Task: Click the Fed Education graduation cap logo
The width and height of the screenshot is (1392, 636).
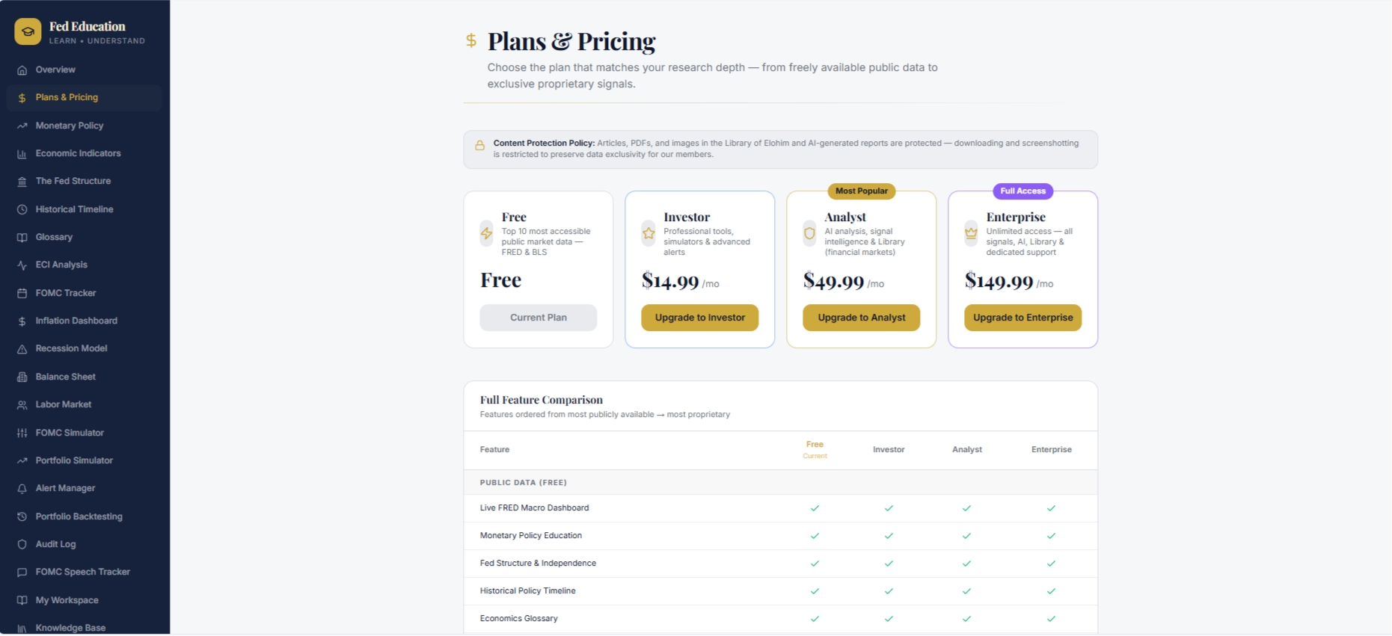Action: tap(28, 32)
